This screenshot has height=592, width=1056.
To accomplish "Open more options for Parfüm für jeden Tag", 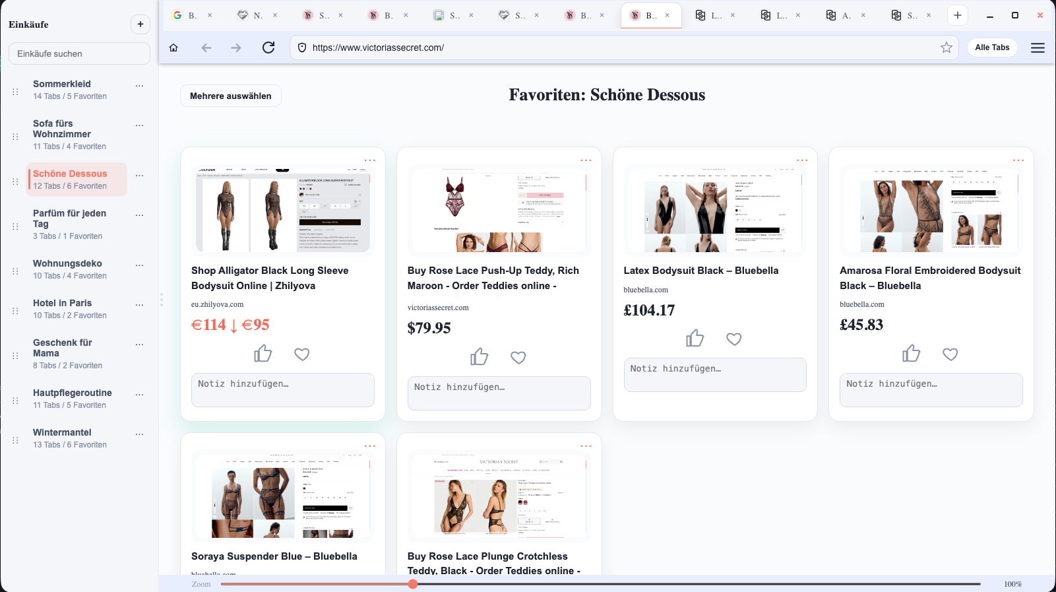I will (x=139, y=214).
